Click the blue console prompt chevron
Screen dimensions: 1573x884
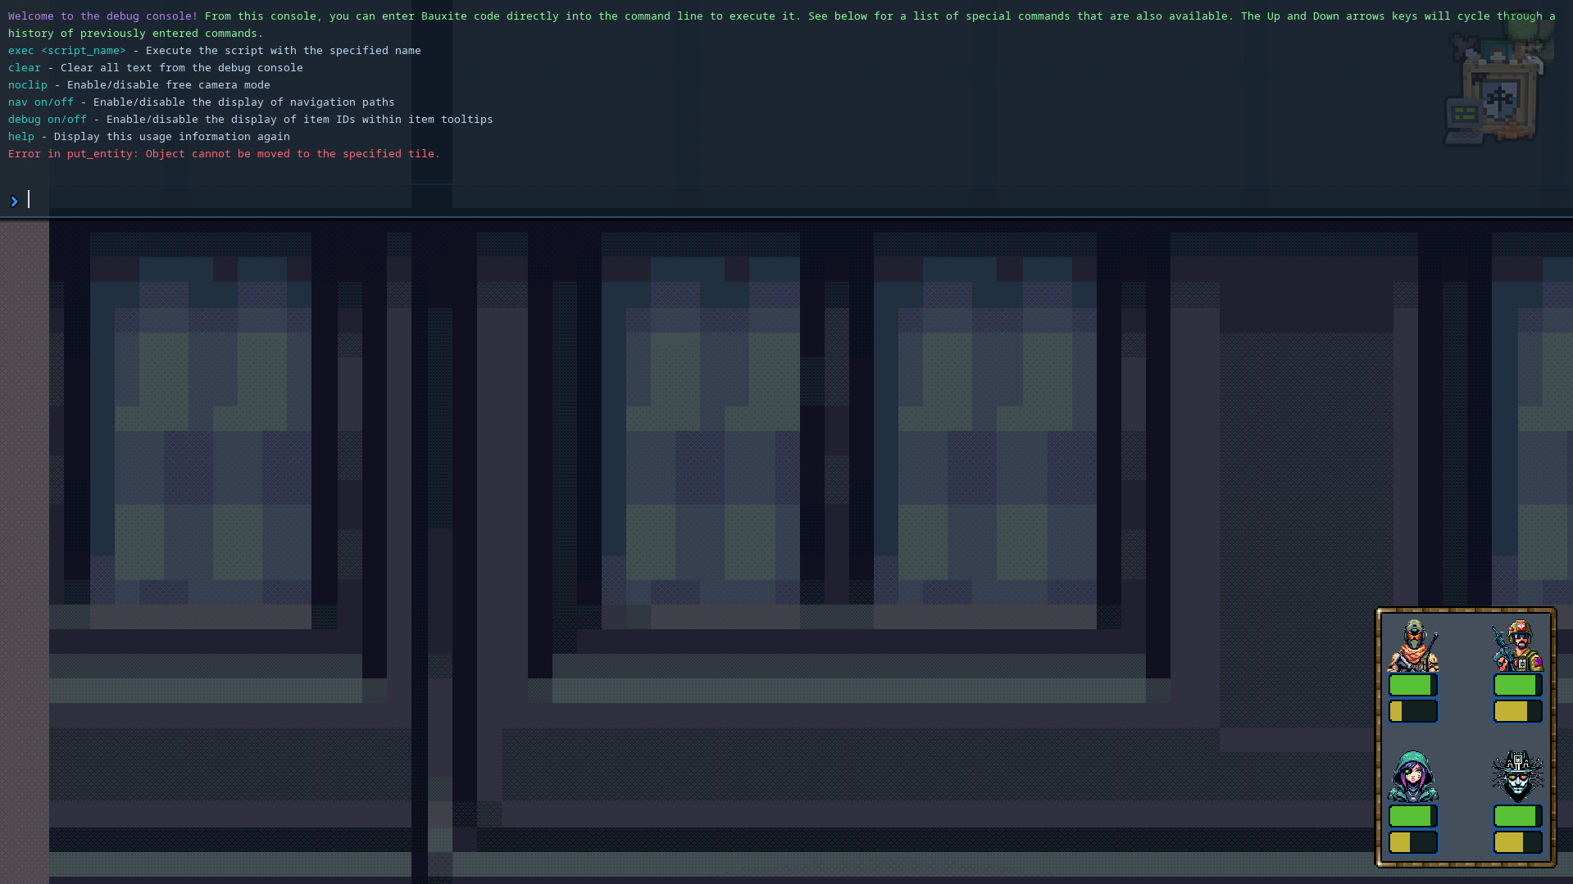tap(14, 201)
